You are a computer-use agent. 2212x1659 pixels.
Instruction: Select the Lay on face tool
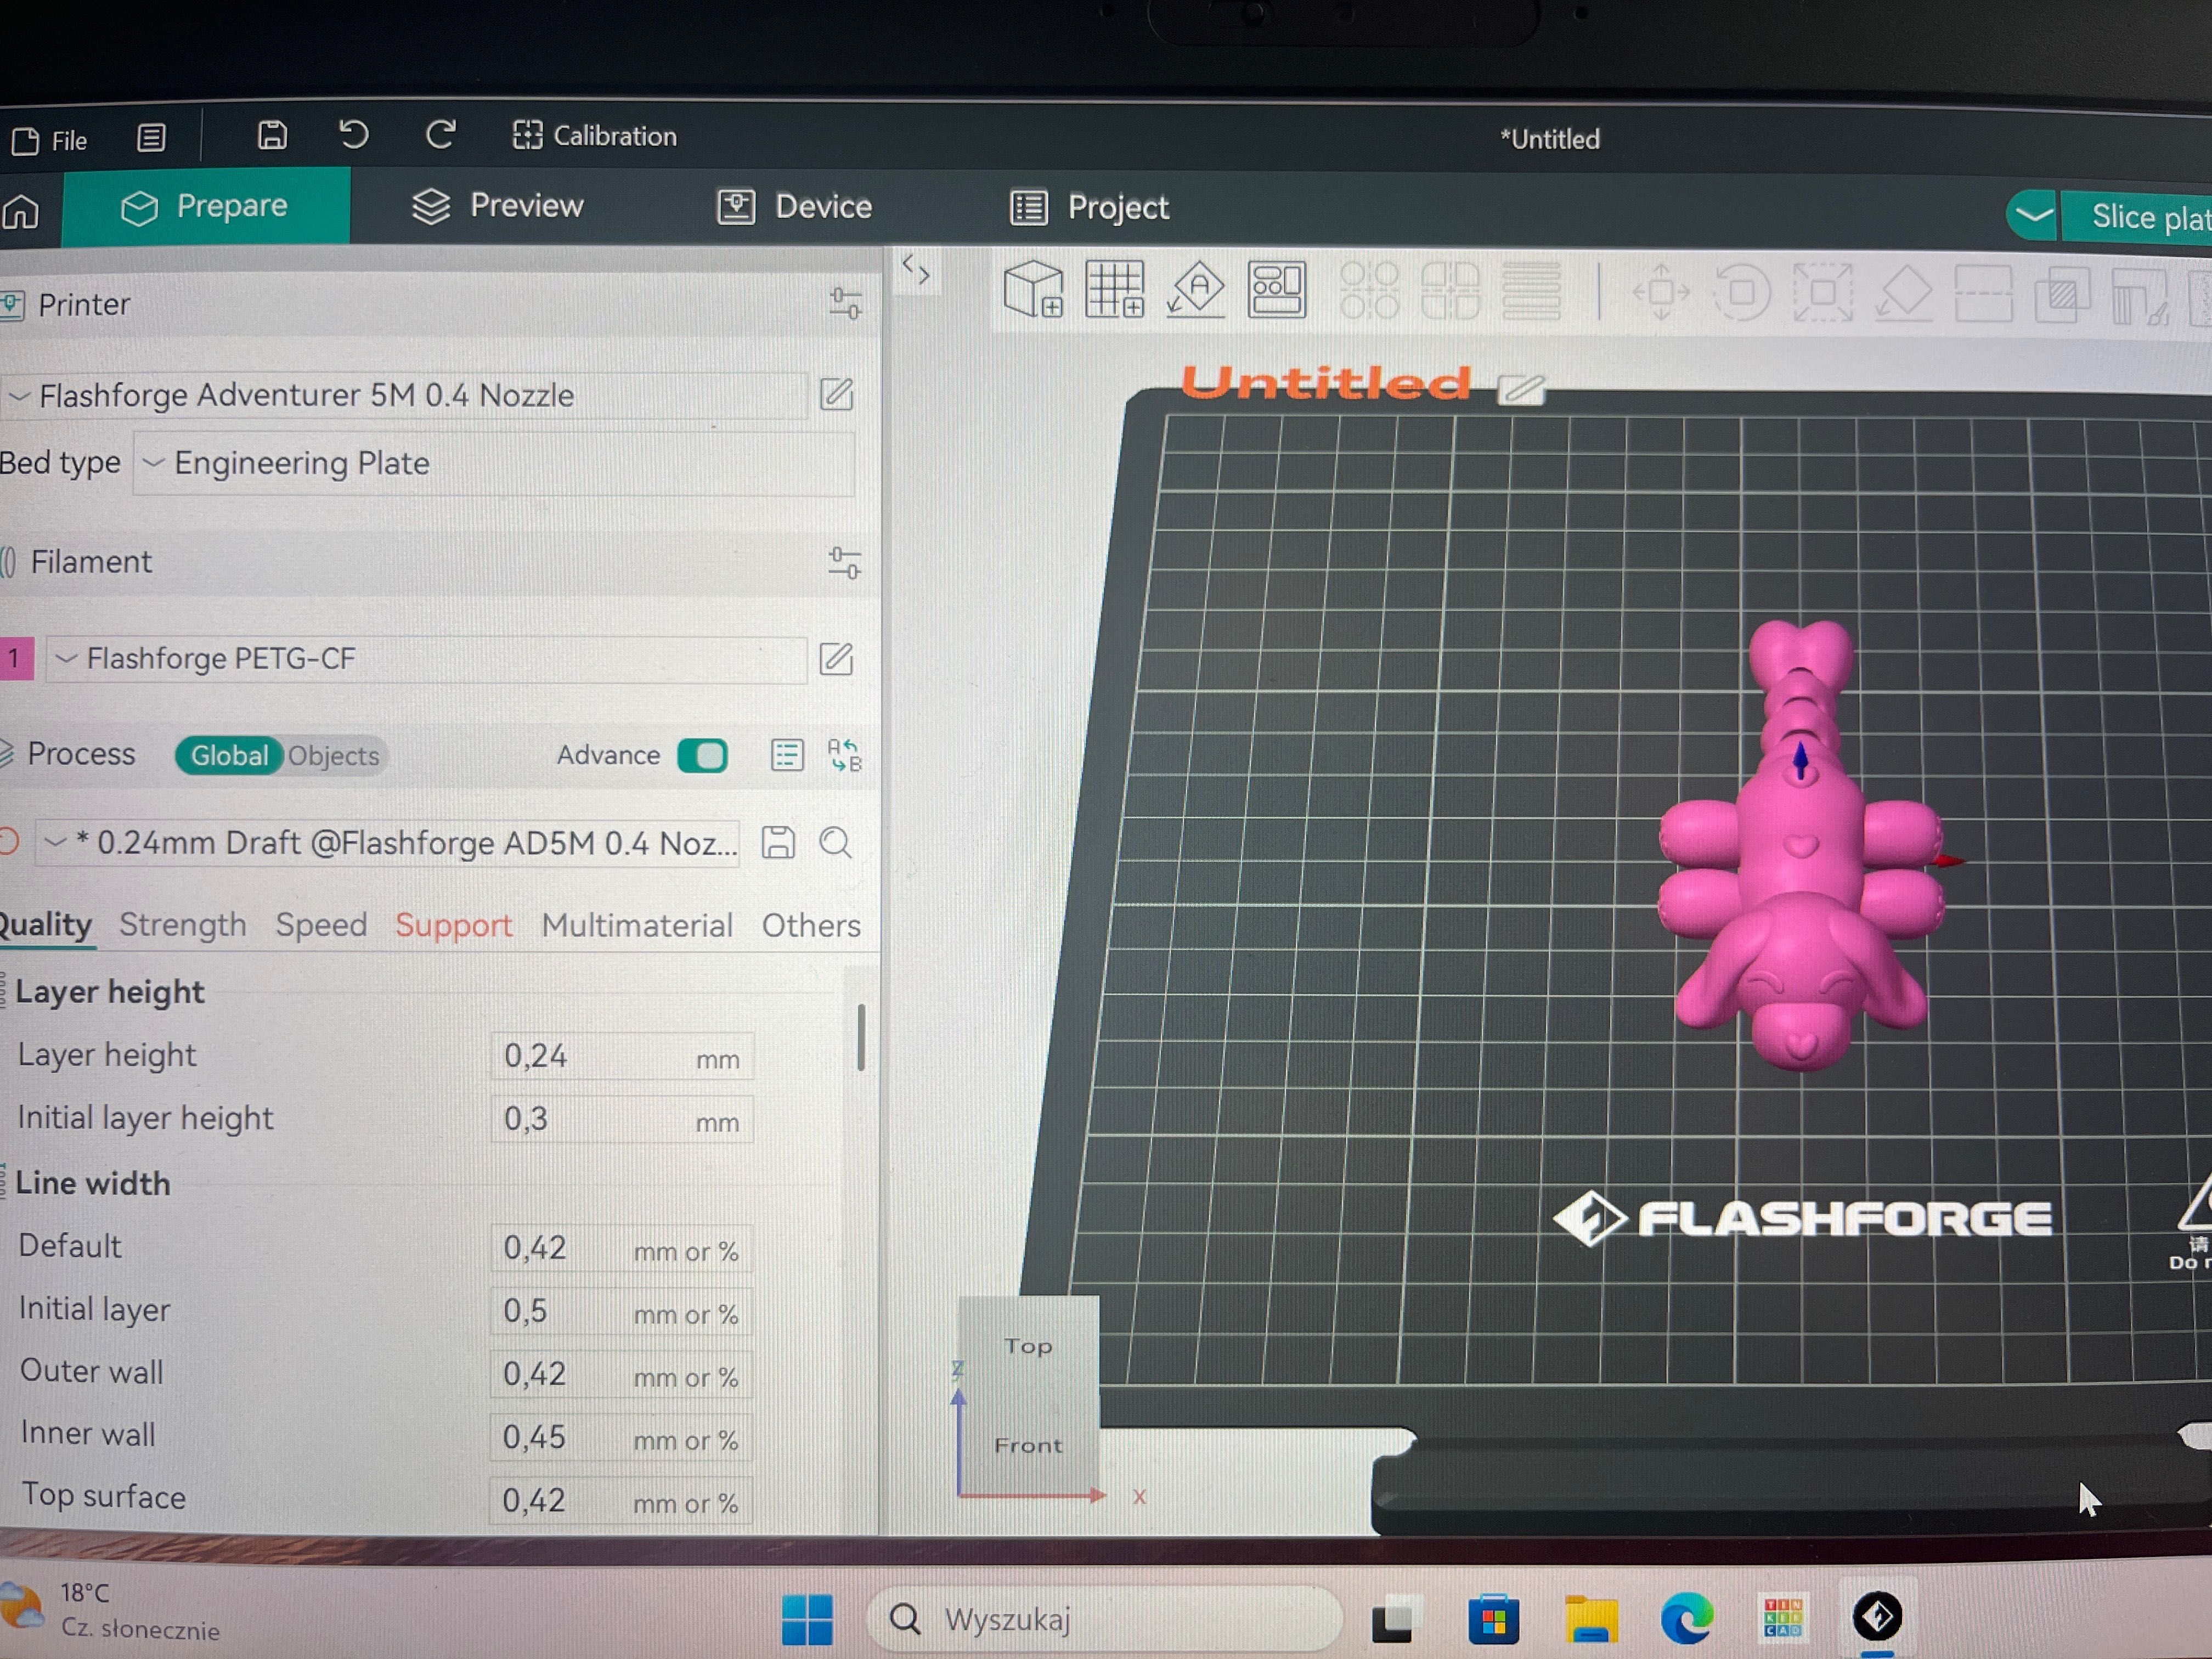coord(1903,292)
